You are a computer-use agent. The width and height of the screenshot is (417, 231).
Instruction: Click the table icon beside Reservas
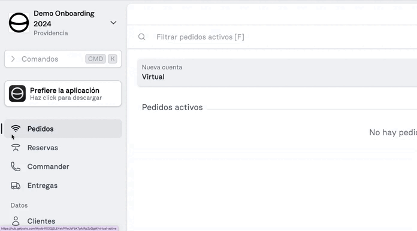[16, 148]
